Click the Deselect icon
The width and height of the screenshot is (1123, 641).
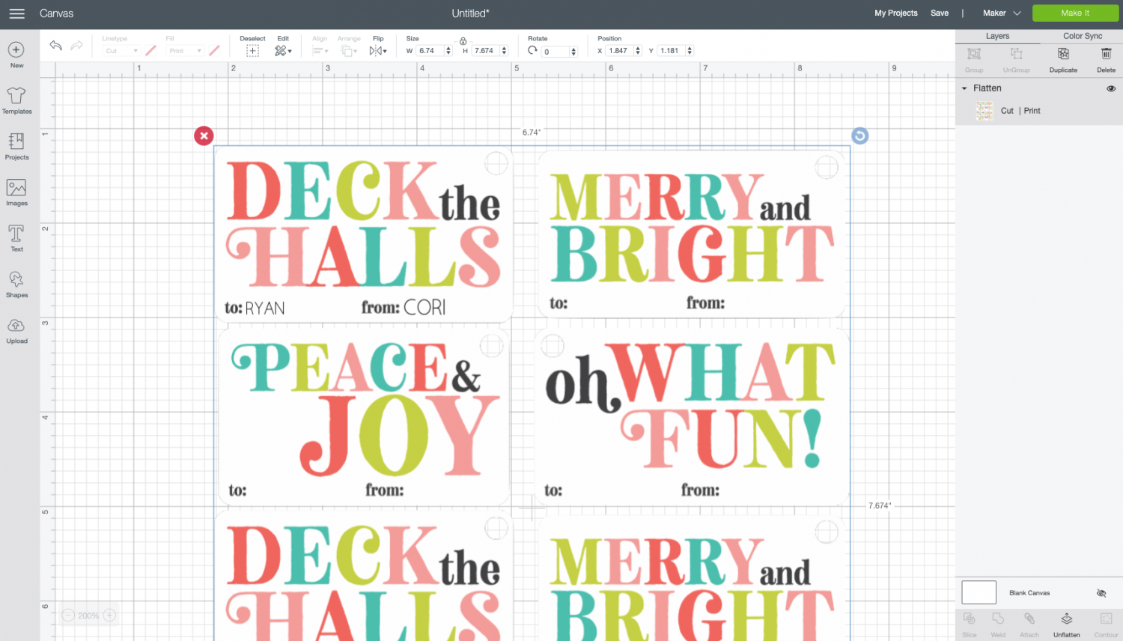pos(252,51)
